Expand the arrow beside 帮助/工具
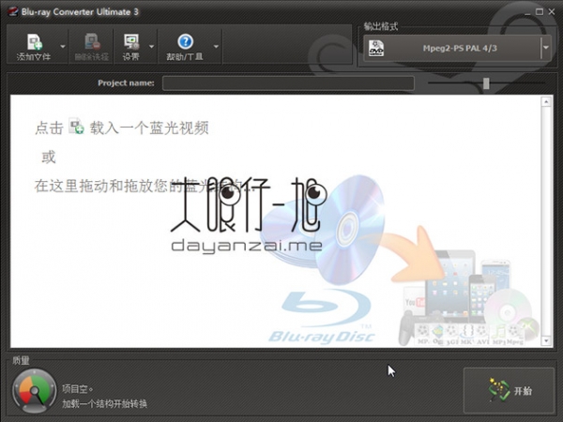563x422 pixels. [216, 47]
